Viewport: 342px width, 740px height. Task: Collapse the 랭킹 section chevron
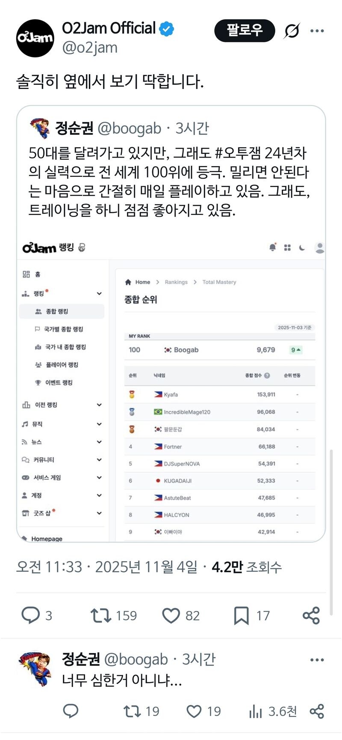click(99, 293)
